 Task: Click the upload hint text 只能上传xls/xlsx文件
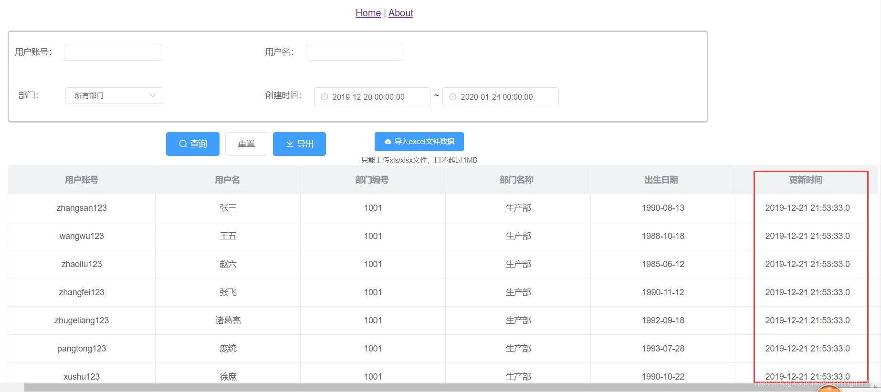395,160
